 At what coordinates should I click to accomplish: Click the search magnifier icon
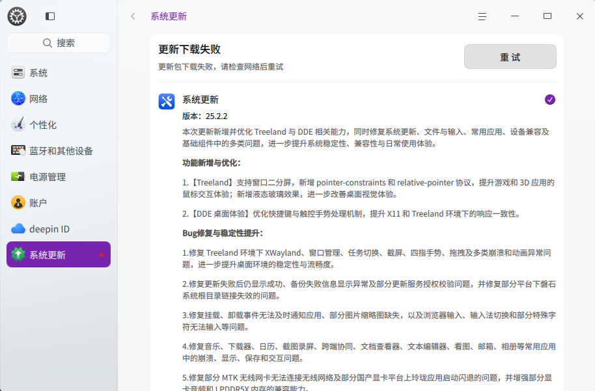(48, 43)
